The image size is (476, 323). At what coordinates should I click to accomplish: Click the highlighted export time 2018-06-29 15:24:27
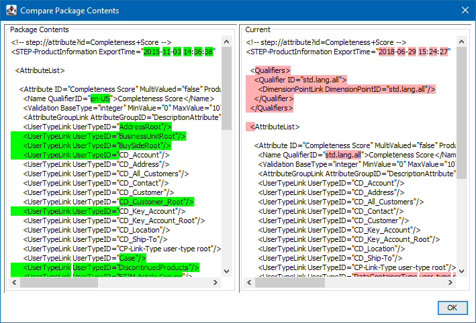point(413,52)
